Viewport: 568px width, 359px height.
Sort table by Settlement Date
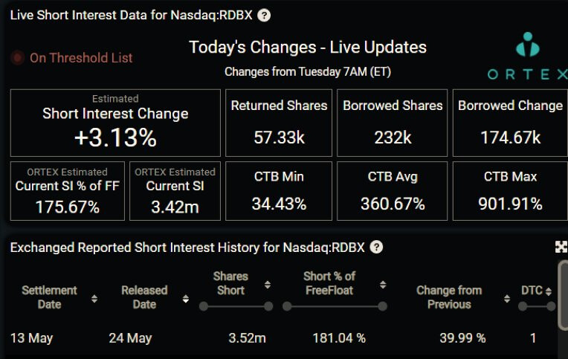[x=94, y=299]
